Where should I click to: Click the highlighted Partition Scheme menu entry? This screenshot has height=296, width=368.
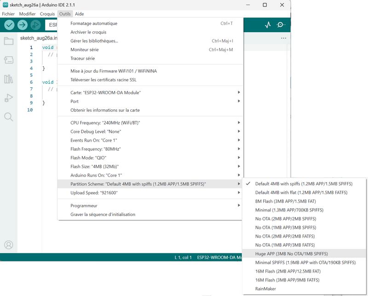(150, 184)
